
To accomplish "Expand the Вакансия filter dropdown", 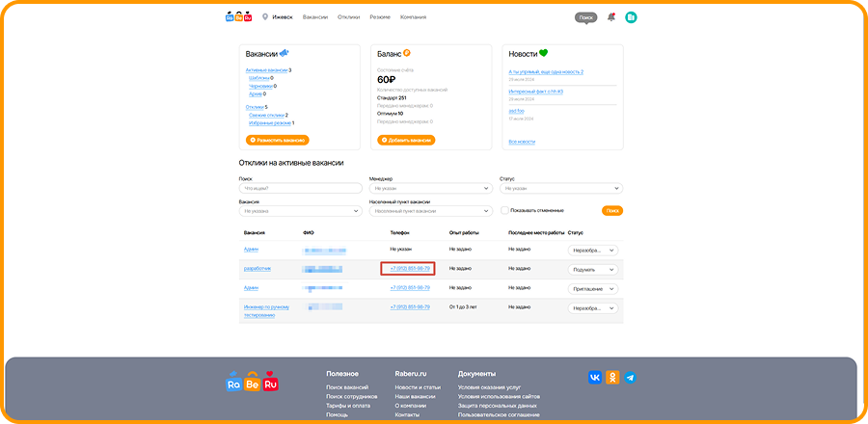I will [x=300, y=210].
